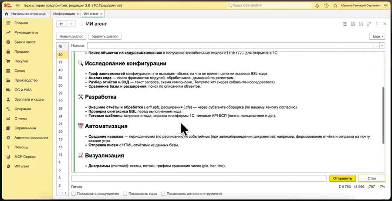
Task: Click the vertical chat scrollbar
Action: [383, 115]
